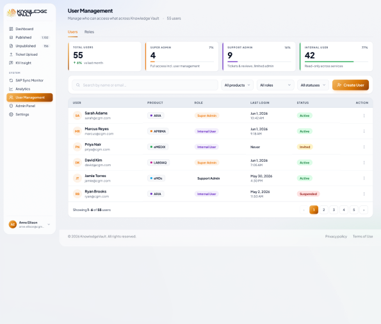Click Super Admin badge for Sarah Adams
The height and width of the screenshot is (324, 381).
point(207,115)
